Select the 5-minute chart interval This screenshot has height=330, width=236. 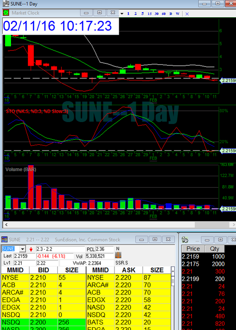[142, 14]
